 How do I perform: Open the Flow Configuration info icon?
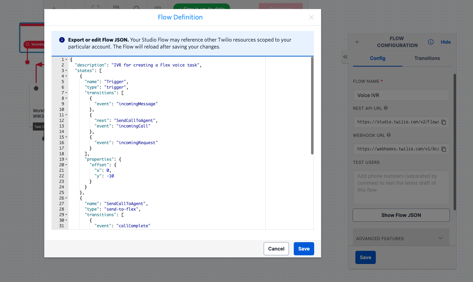tap(431, 42)
